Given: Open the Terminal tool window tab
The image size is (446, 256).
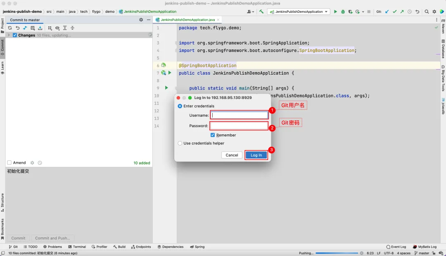Looking at the screenshot, I should pos(77,247).
